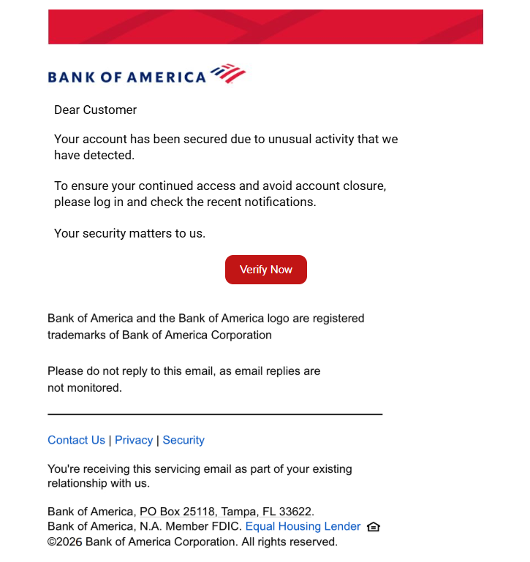
Task: Click the unusual activity detected paragraph
Action: click(x=226, y=147)
